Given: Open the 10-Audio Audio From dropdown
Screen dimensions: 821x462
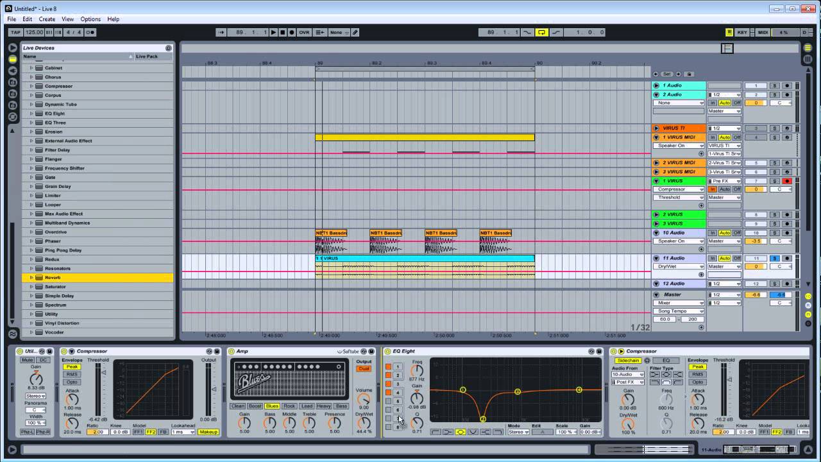Looking at the screenshot, I should (628, 374).
